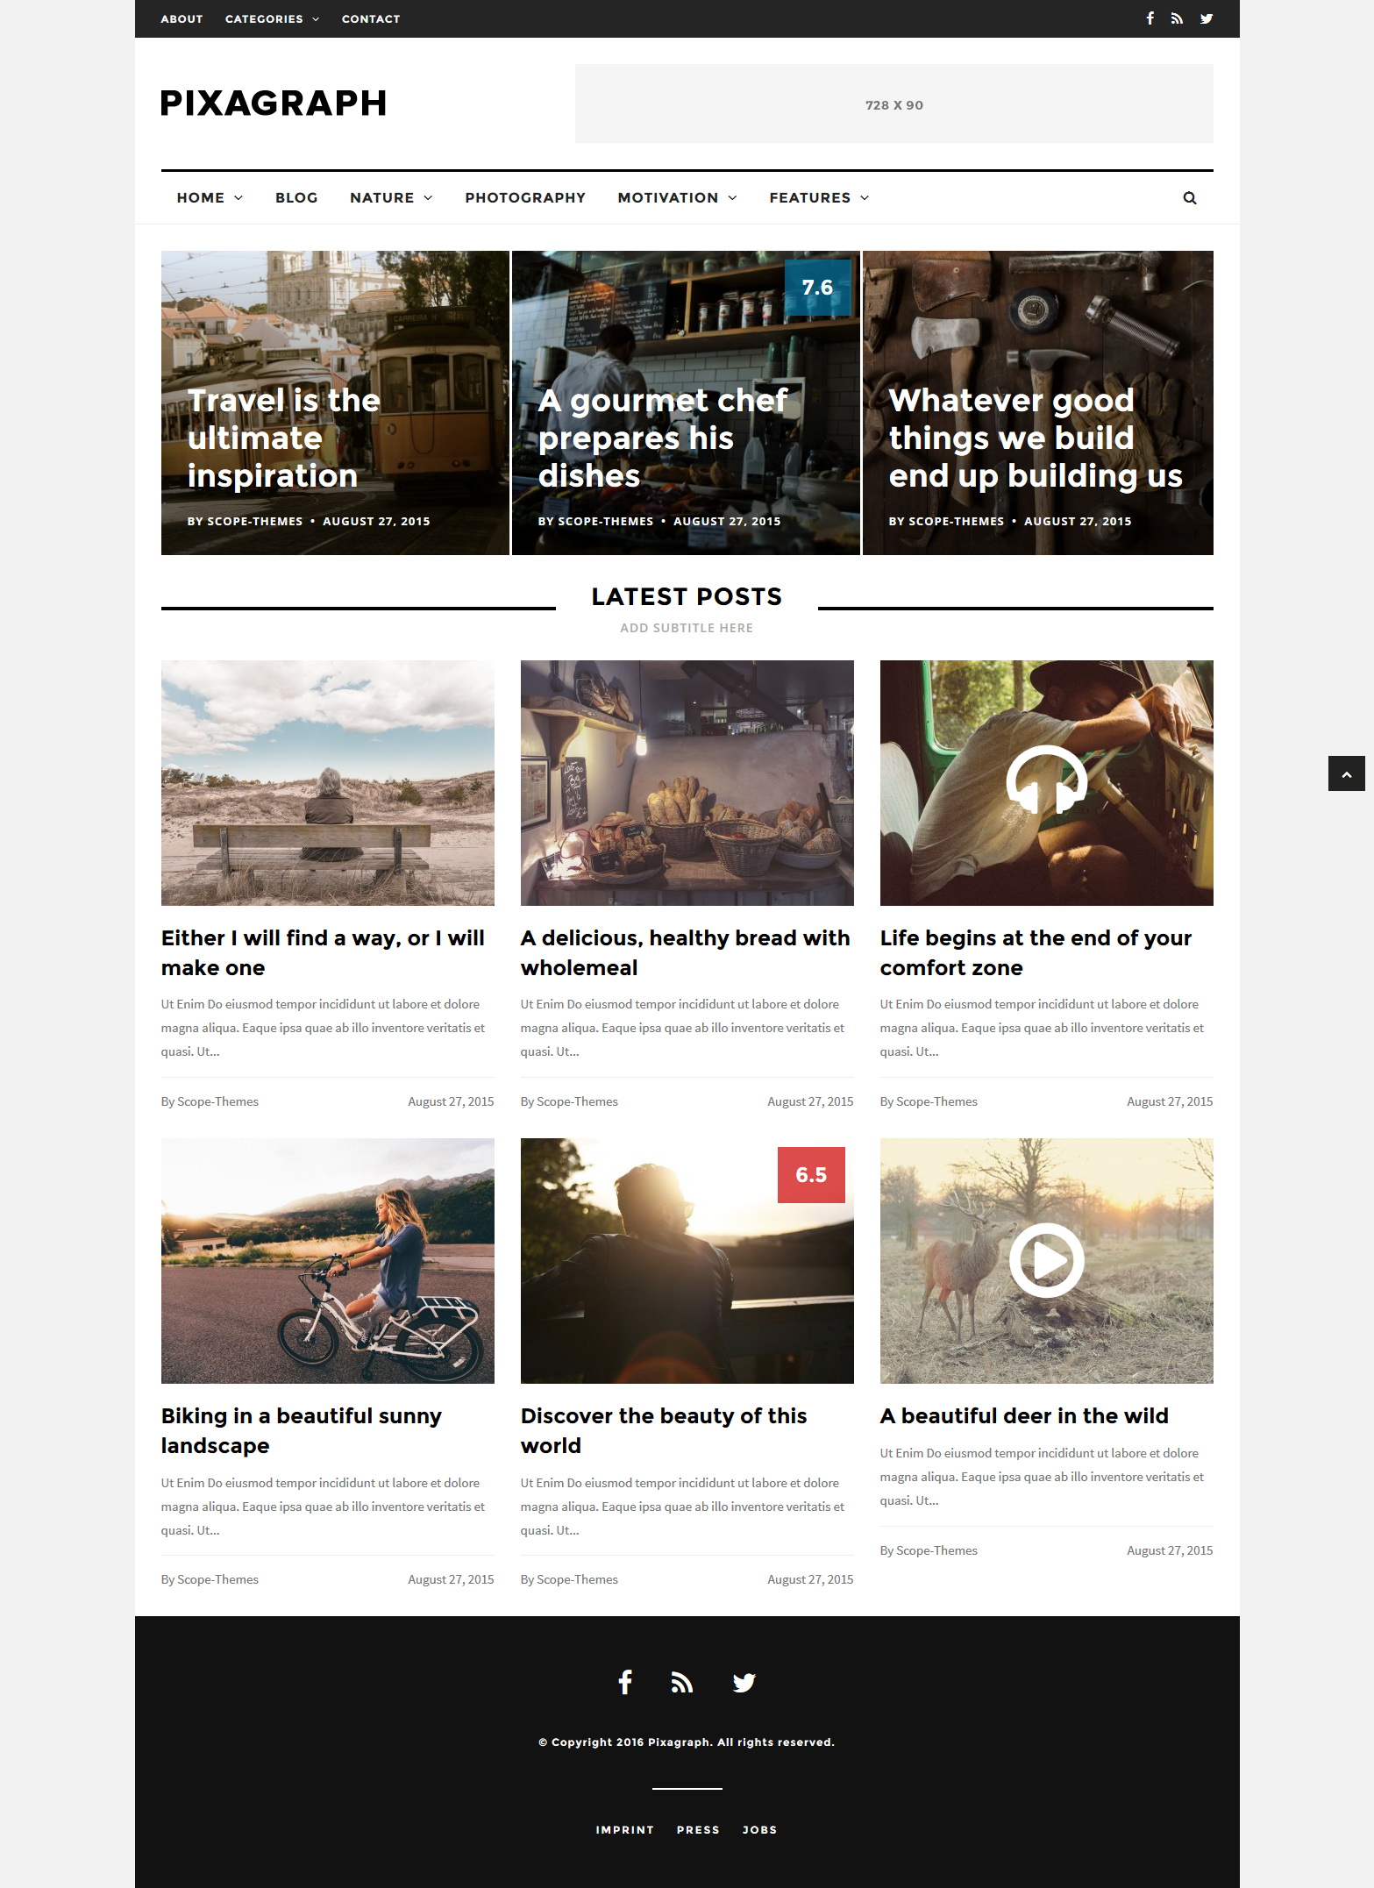This screenshot has width=1374, height=1888.
Task: Go to the Photography menu item
Action: tap(525, 198)
